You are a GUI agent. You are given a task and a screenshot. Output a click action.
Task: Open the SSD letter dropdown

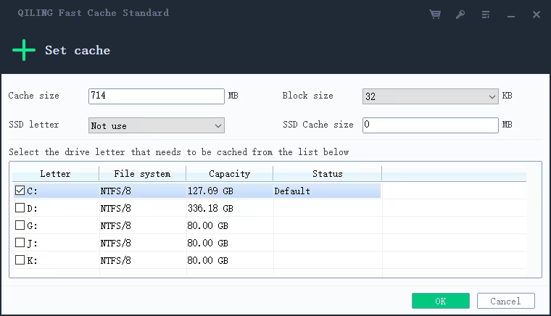[x=157, y=125]
